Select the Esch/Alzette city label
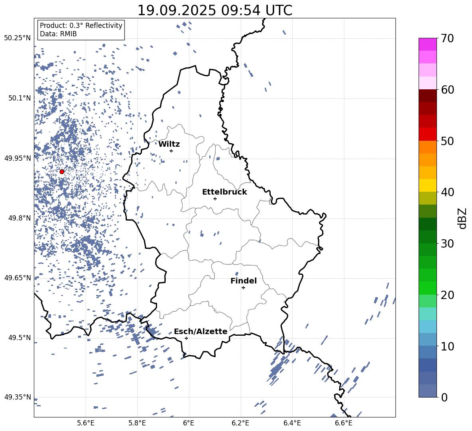The image size is (472, 431). 201,332
